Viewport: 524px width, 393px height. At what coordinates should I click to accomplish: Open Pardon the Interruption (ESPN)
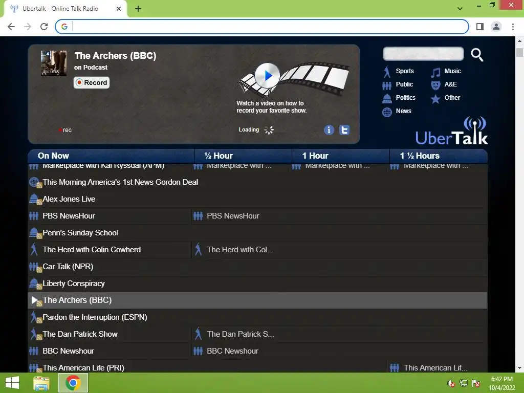95,317
